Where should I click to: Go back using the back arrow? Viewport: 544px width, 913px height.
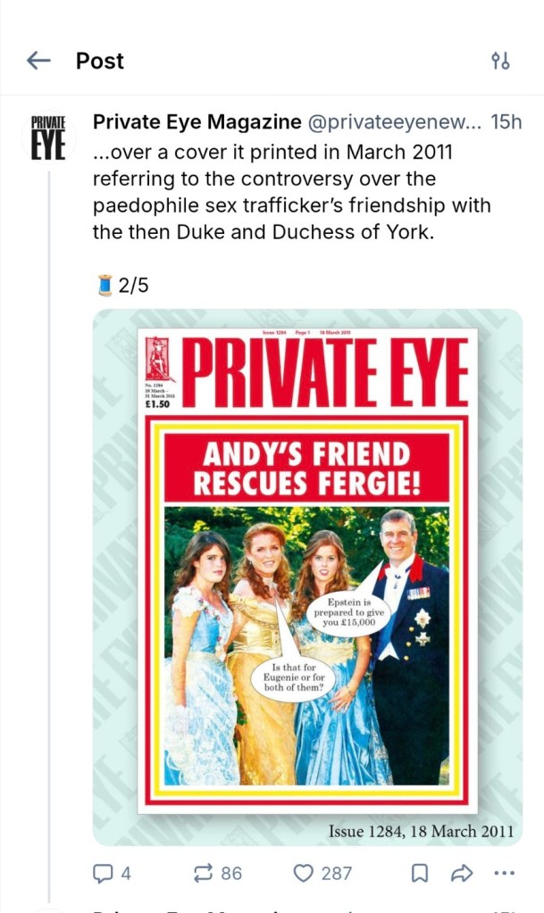(38, 61)
